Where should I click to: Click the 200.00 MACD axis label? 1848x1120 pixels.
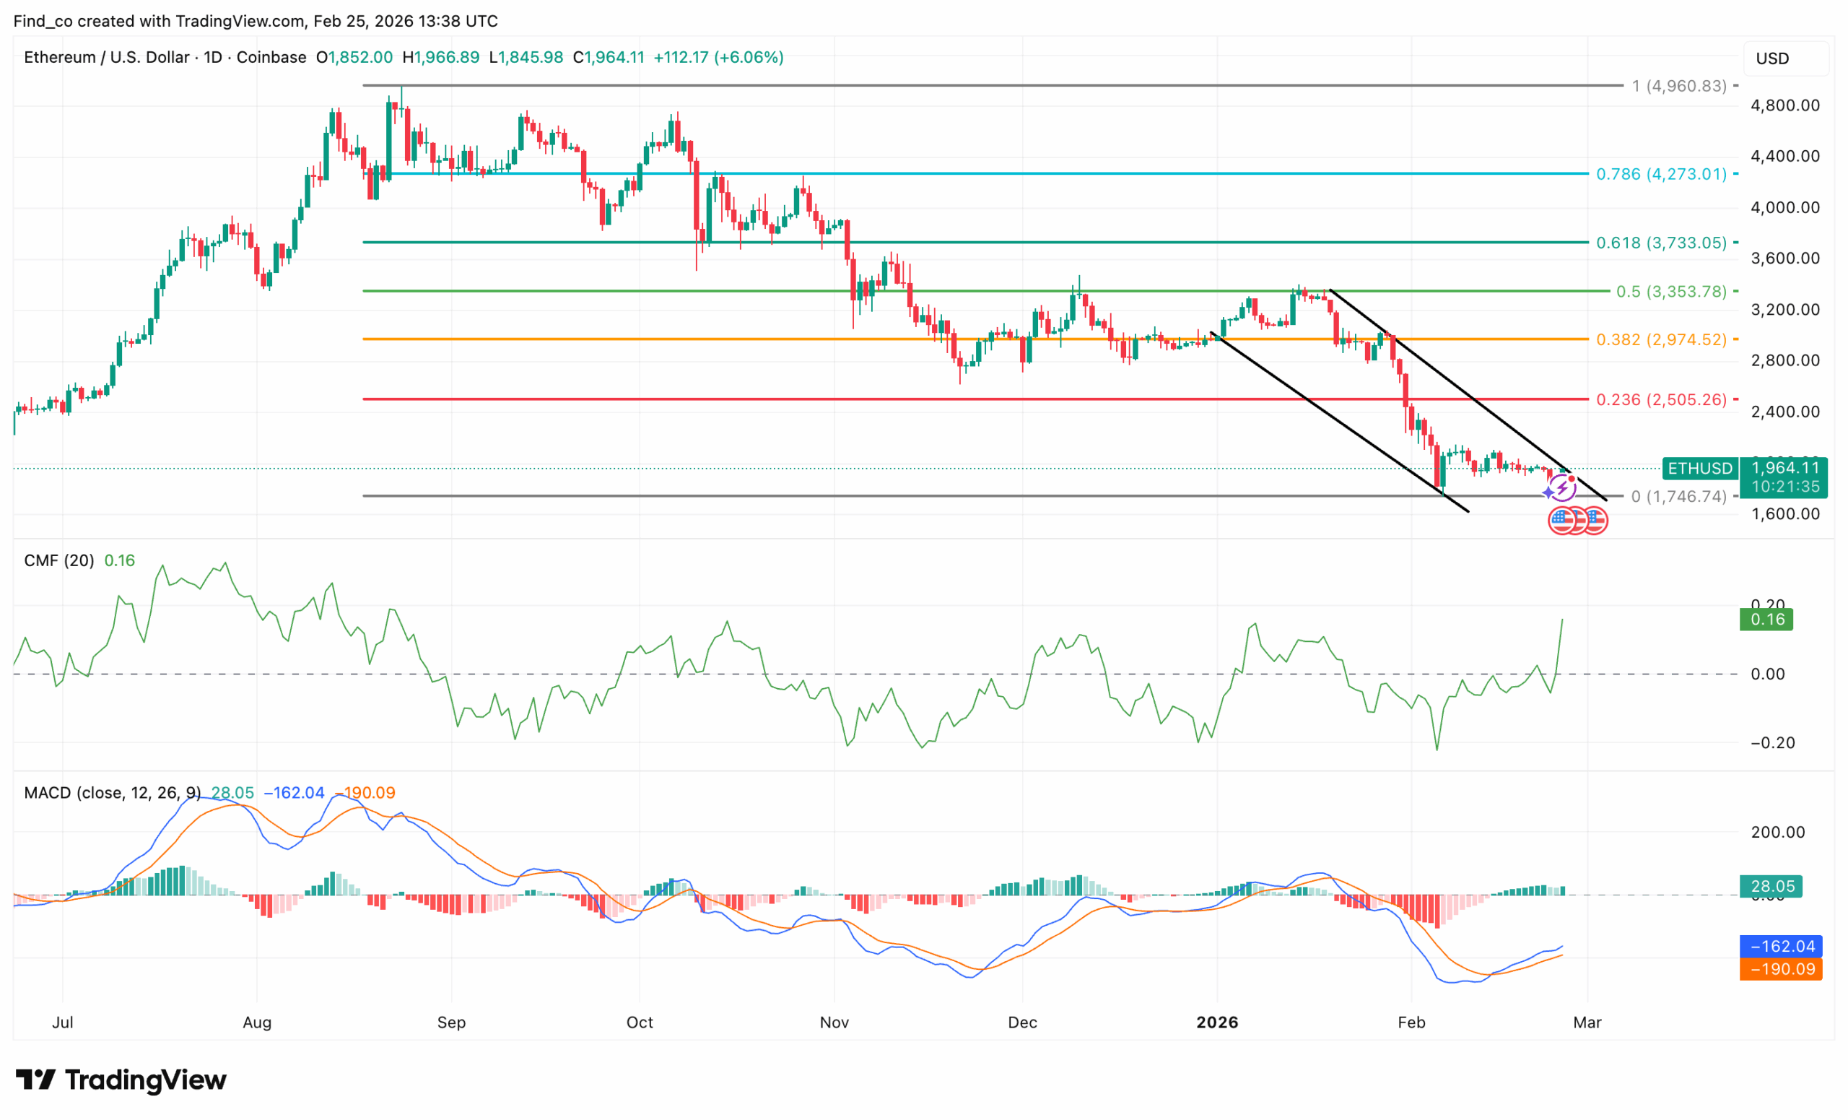(1777, 833)
